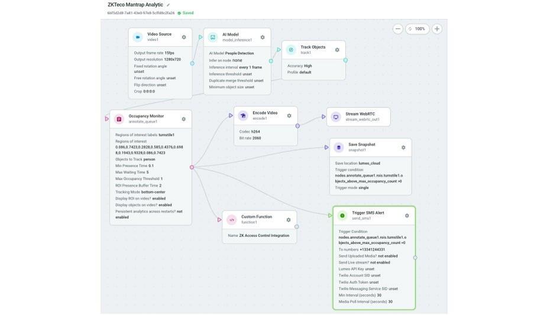Click Occupancy Monitor output connector dot
The height and width of the screenshot is (315, 544).
pyautogui.click(x=192, y=167)
